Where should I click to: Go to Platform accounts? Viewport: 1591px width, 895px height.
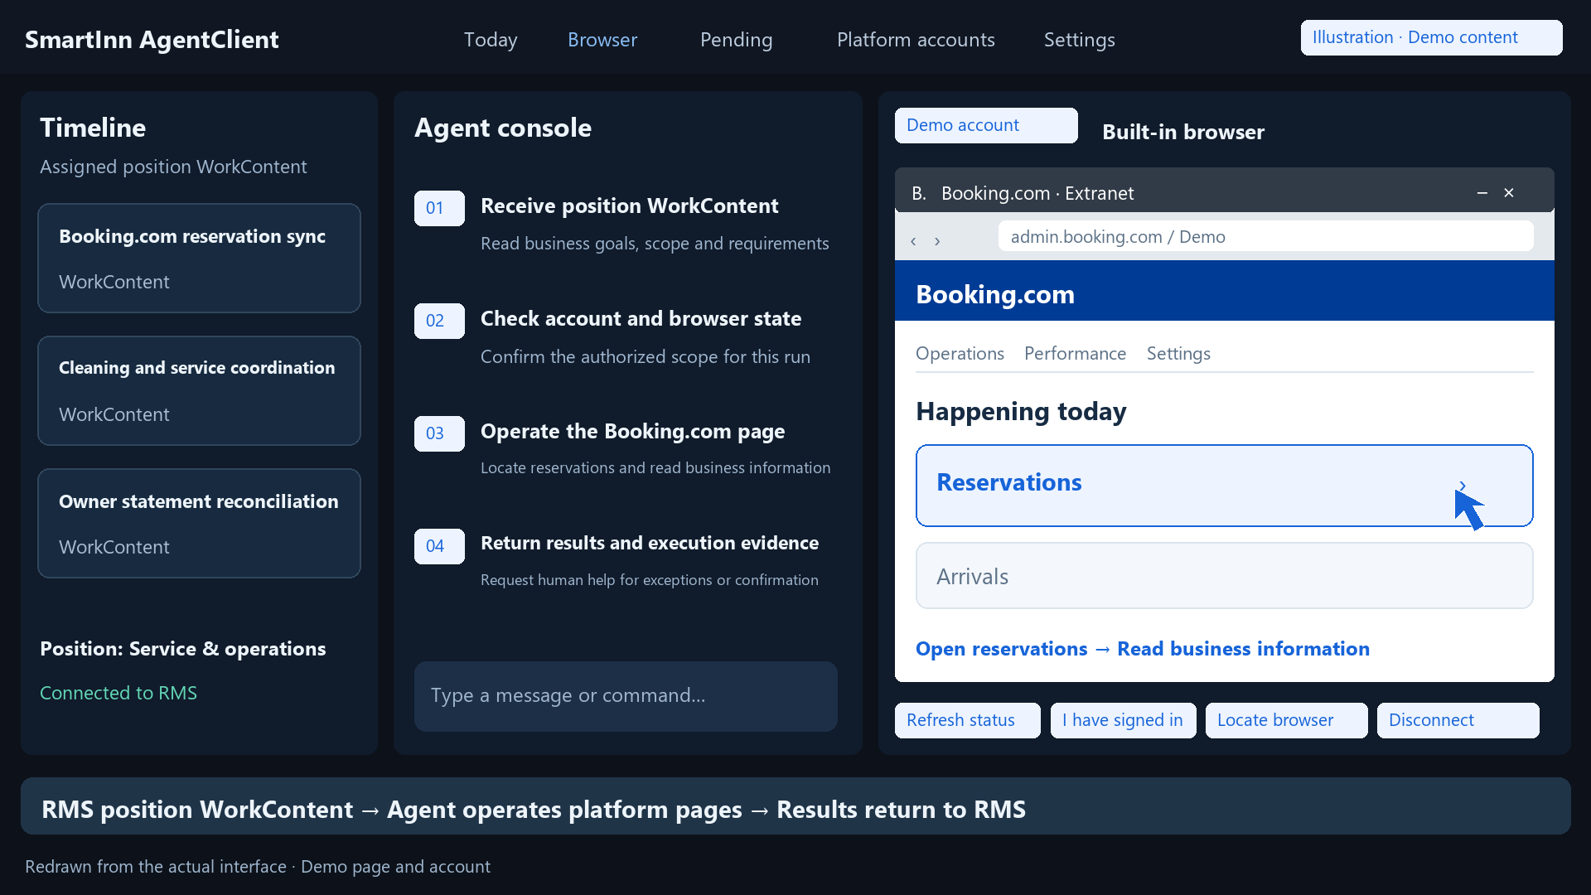(x=916, y=40)
